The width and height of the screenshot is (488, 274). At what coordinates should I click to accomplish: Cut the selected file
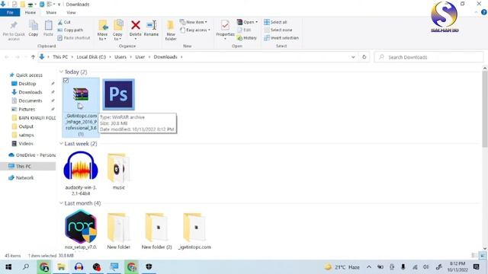click(x=64, y=22)
